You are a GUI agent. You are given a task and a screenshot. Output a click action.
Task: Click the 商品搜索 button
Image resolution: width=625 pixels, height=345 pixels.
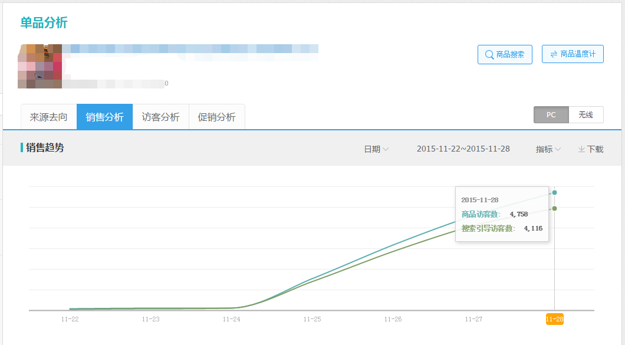pyautogui.click(x=505, y=54)
